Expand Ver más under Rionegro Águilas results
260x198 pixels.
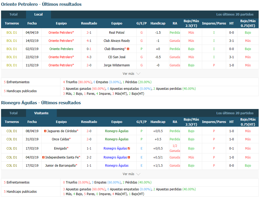click(131, 174)
